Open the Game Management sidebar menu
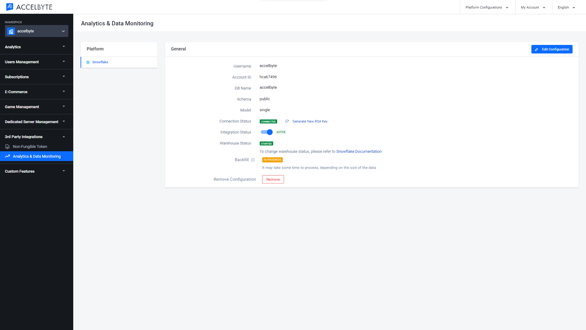Image resolution: width=586 pixels, height=330 pixels. pos(34,106)
